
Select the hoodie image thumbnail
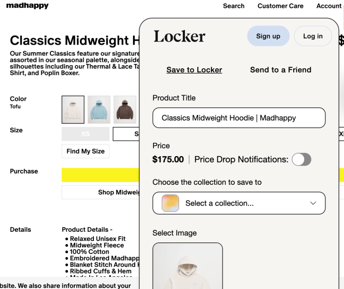[x=188, y=266]
